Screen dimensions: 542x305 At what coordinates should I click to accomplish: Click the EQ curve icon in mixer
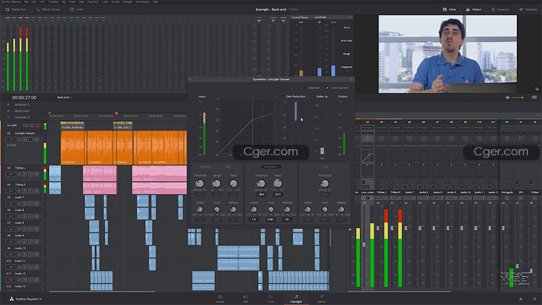pos(358,147)
